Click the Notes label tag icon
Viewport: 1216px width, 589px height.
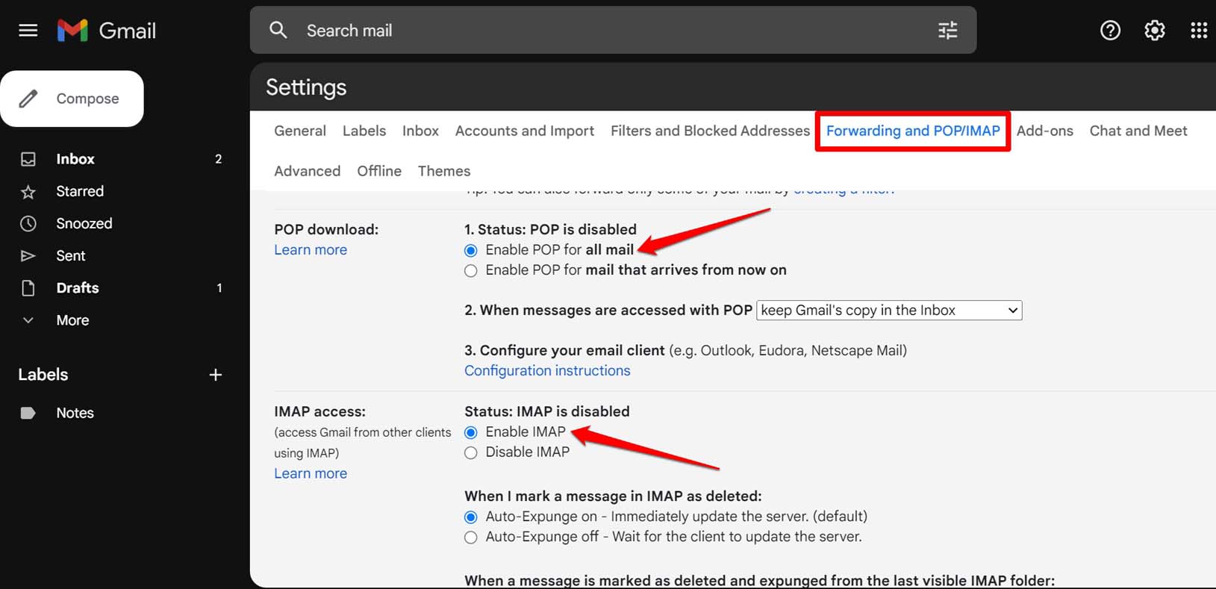pos(28,413)
